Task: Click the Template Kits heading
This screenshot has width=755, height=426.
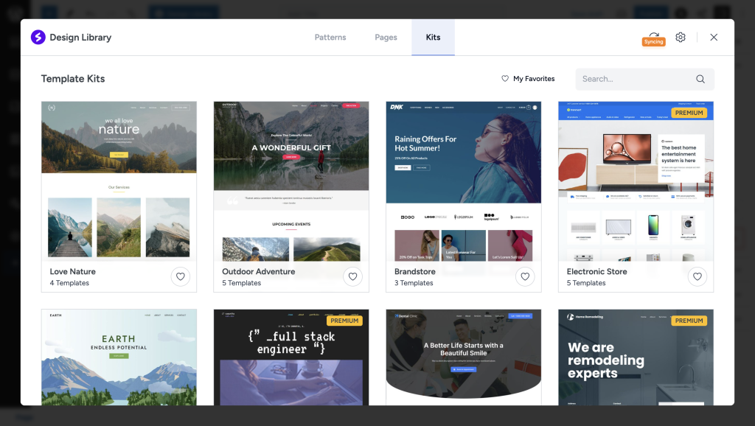Action: 73,78
